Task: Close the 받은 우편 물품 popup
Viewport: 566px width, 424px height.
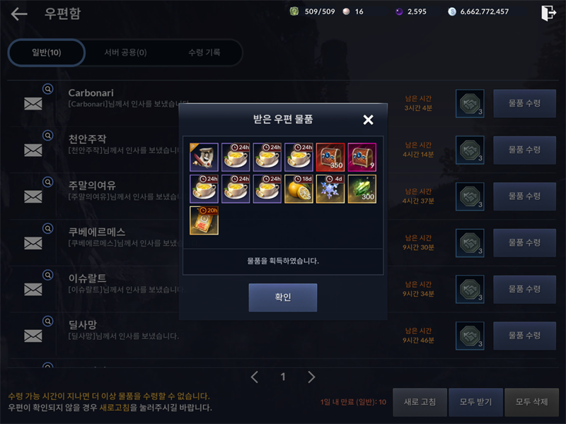Action: (368, 119)
